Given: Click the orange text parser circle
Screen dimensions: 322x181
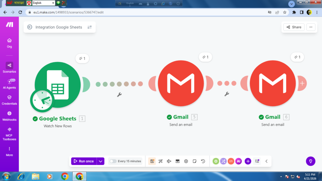Looking at the screenshot, I should [231, 161].
